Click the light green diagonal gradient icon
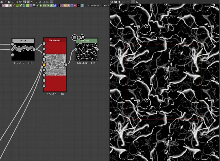220x161 pixels. click(27, 6)
